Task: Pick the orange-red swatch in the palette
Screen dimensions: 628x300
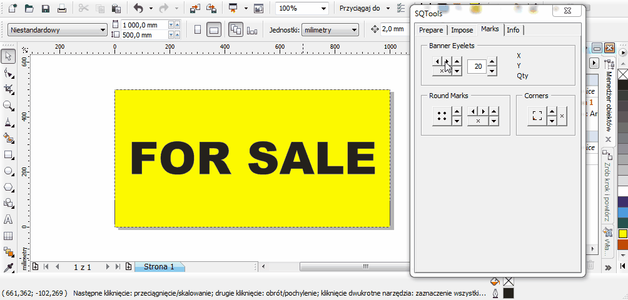Action: [x=622, y=244]
